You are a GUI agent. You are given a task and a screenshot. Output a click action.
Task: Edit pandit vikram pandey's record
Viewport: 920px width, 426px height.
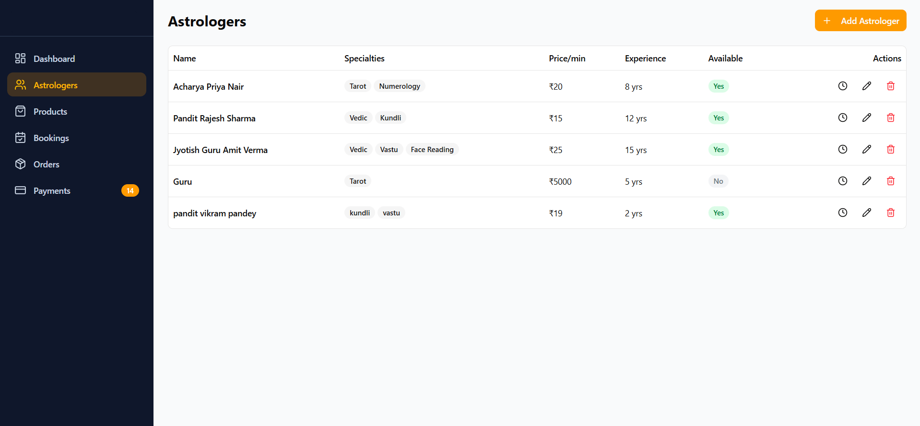click(x=866, y=213)
